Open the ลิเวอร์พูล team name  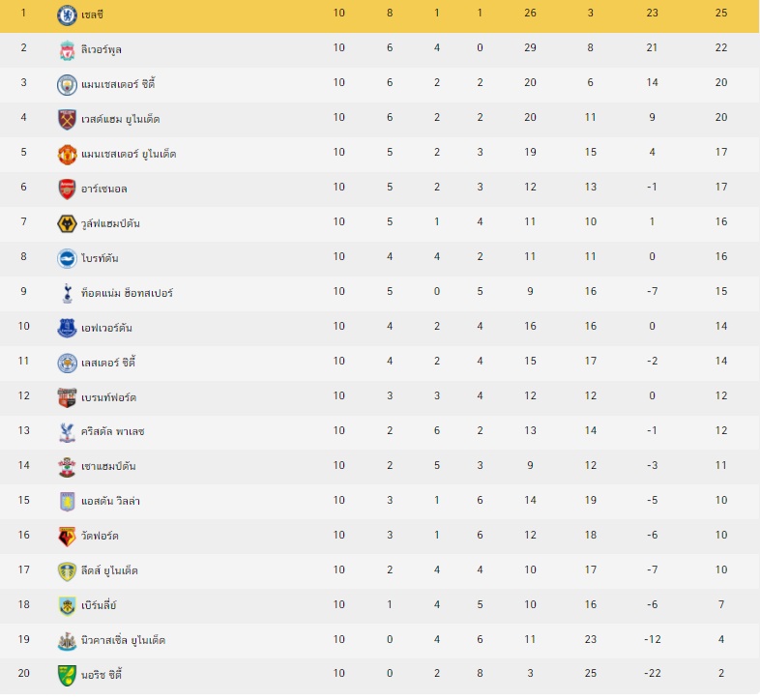pos(102,49)
